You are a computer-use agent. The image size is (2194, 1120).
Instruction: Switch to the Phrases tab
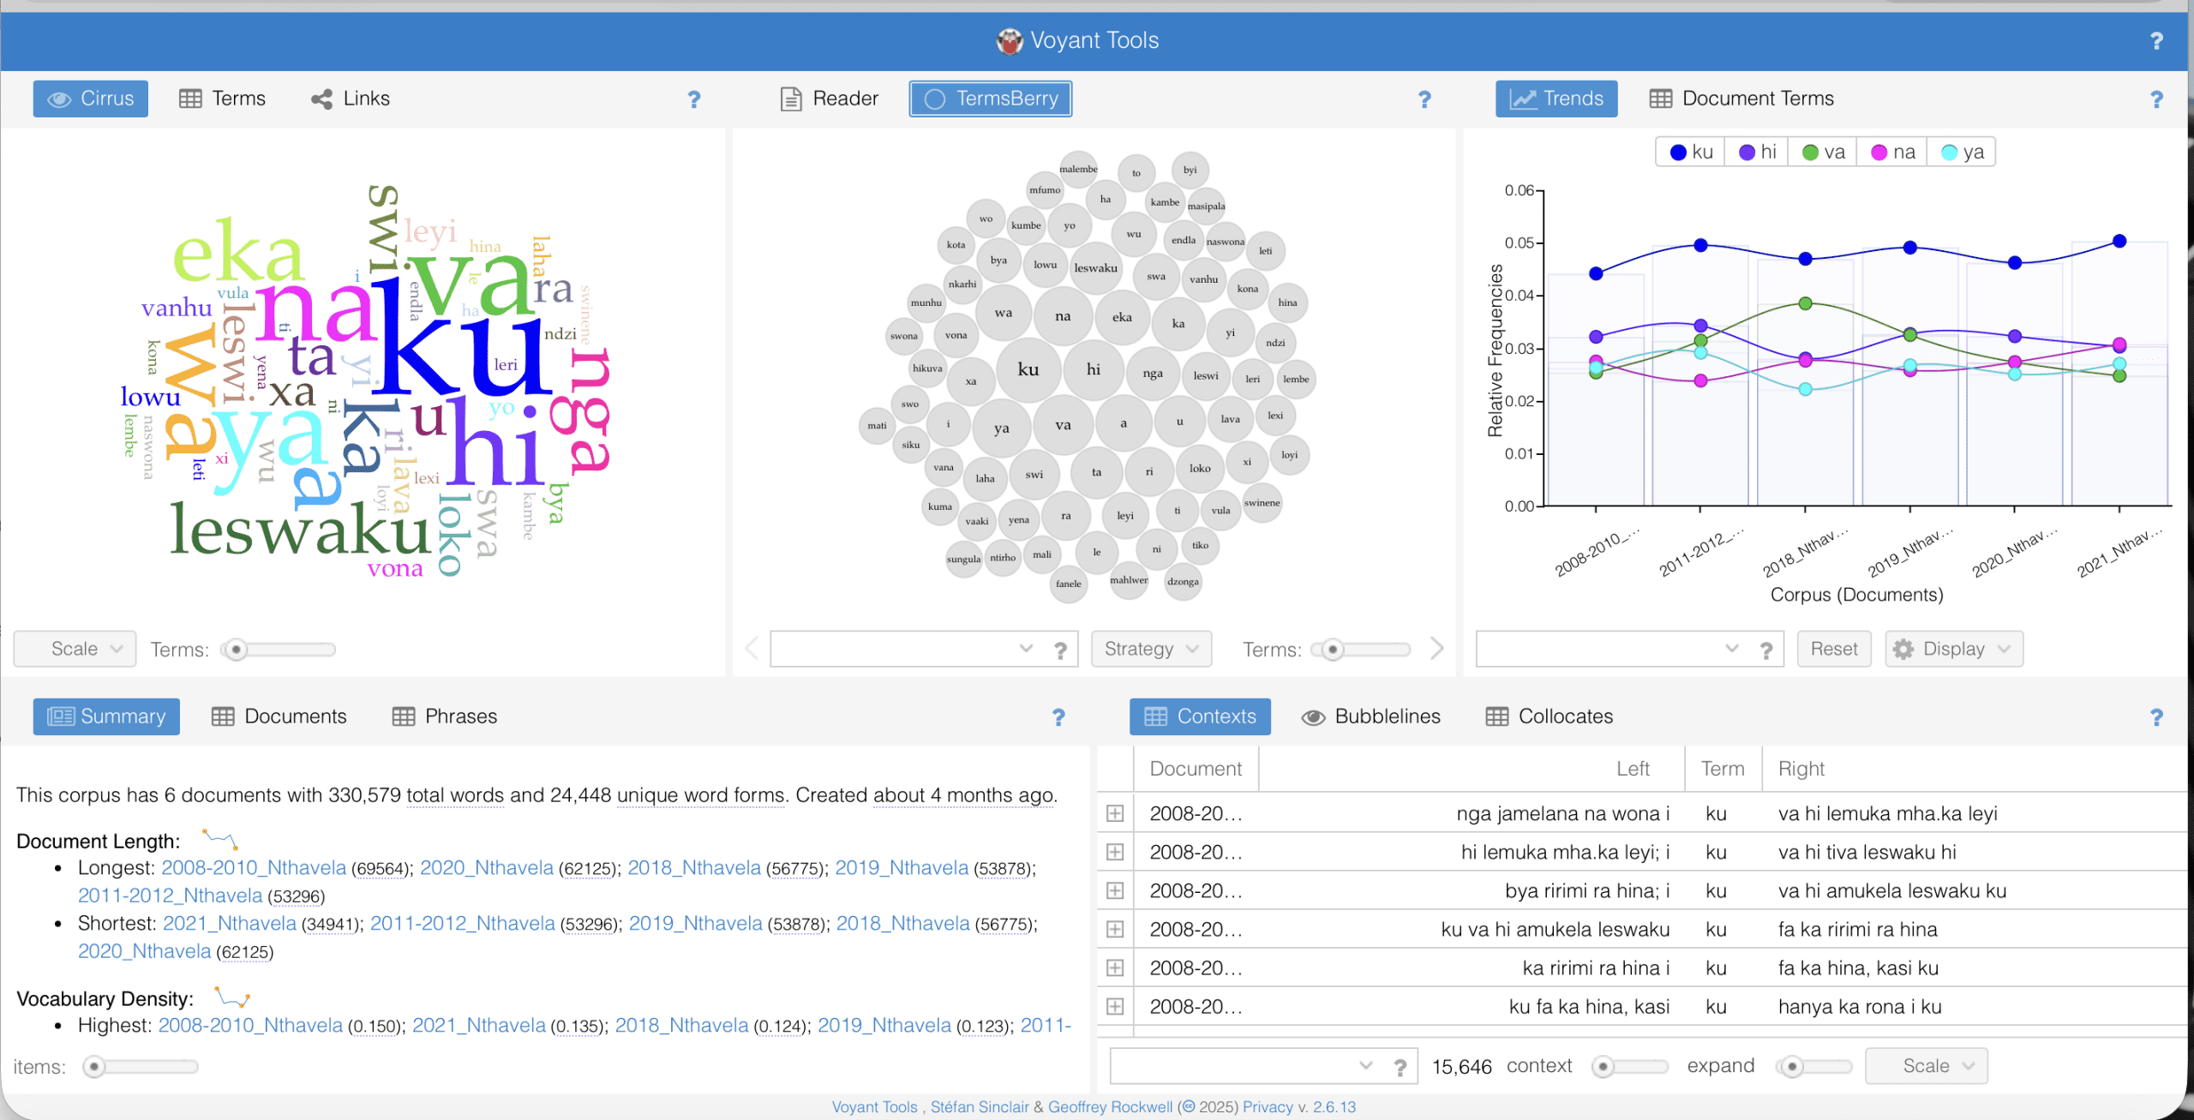445,716
